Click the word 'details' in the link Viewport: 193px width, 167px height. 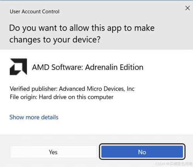(x=50, y=117)
